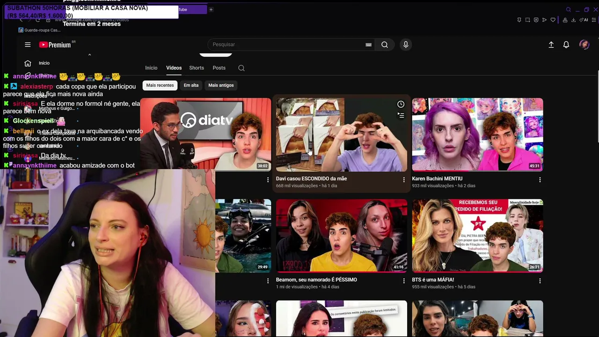Select the channel Vídeos tab
This screenshot has width=599, height=337.
(174, 68)
